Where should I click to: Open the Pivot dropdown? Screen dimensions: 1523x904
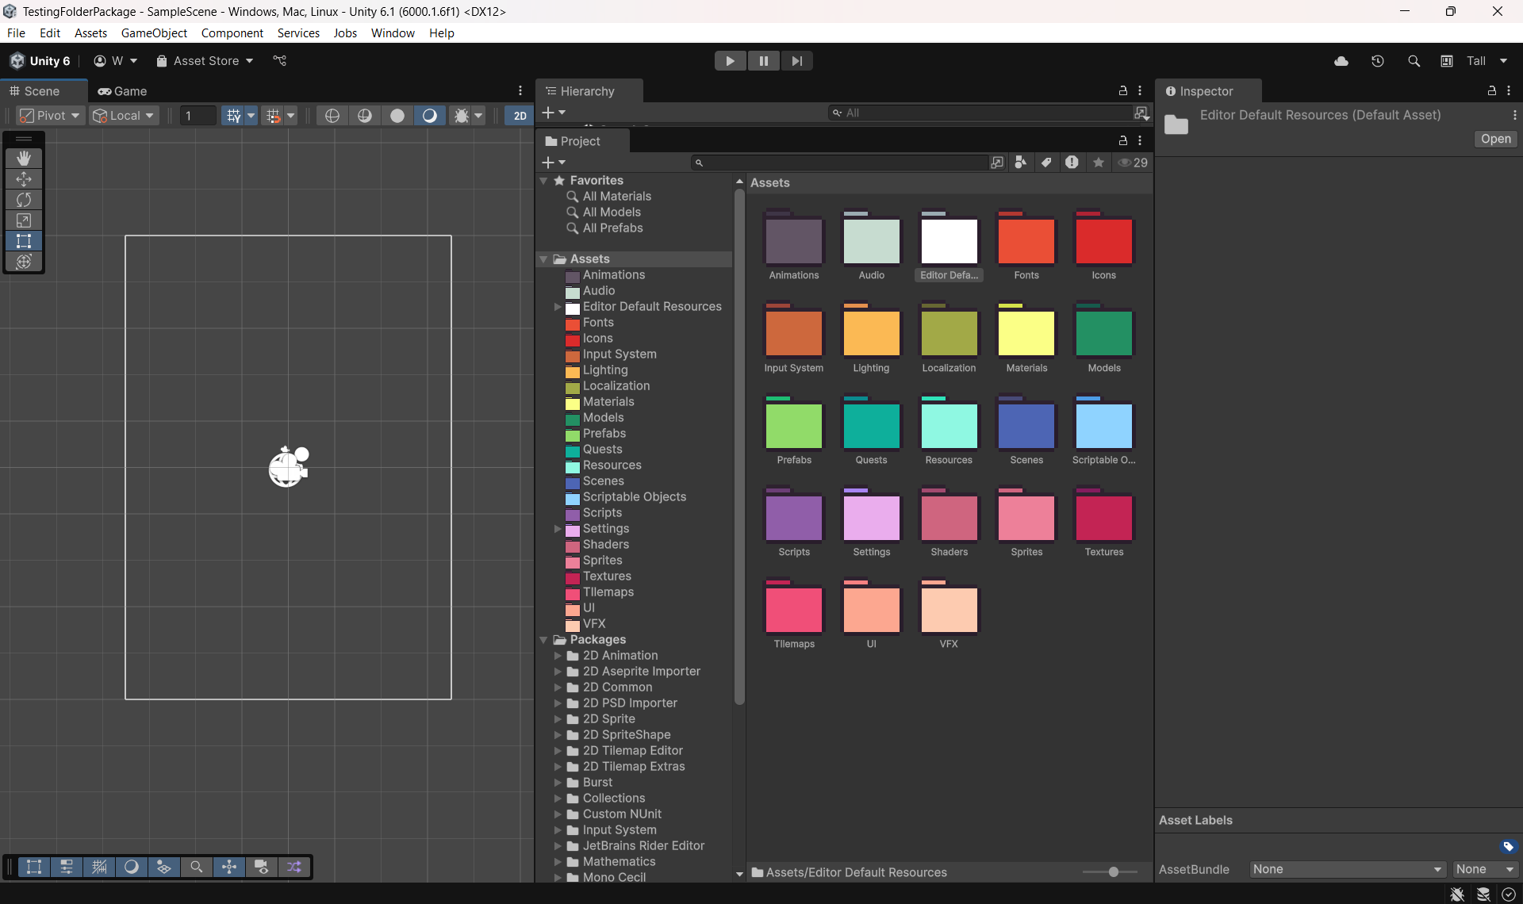pyautogui.click(x=50, y=116)
